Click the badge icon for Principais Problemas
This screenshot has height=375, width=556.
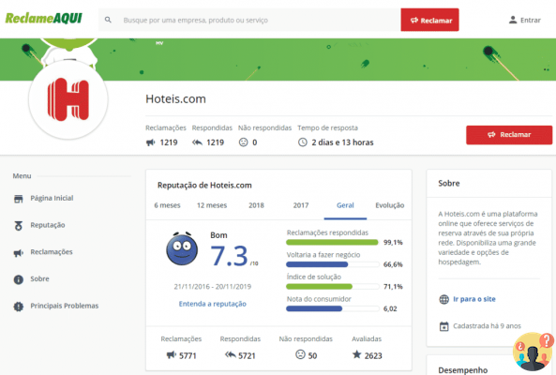pos(19,307)
